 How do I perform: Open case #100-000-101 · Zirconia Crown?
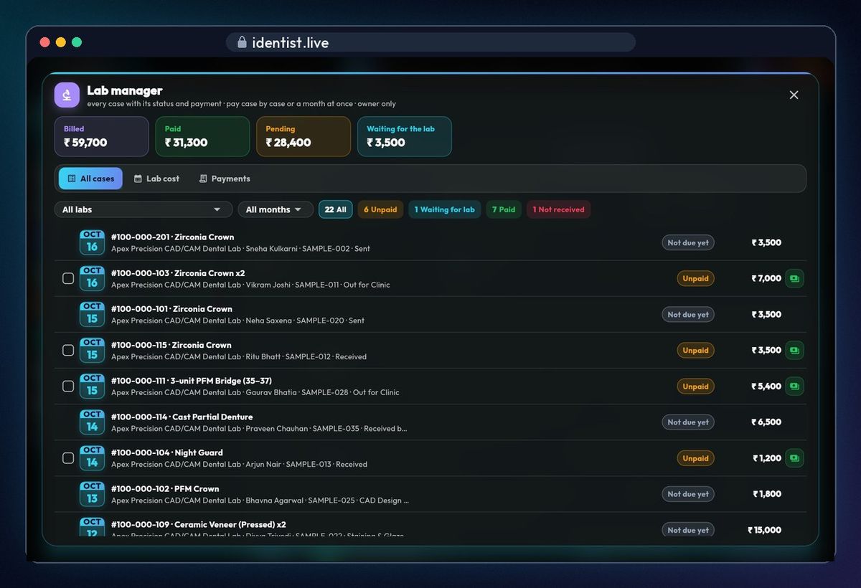[430, 314]
